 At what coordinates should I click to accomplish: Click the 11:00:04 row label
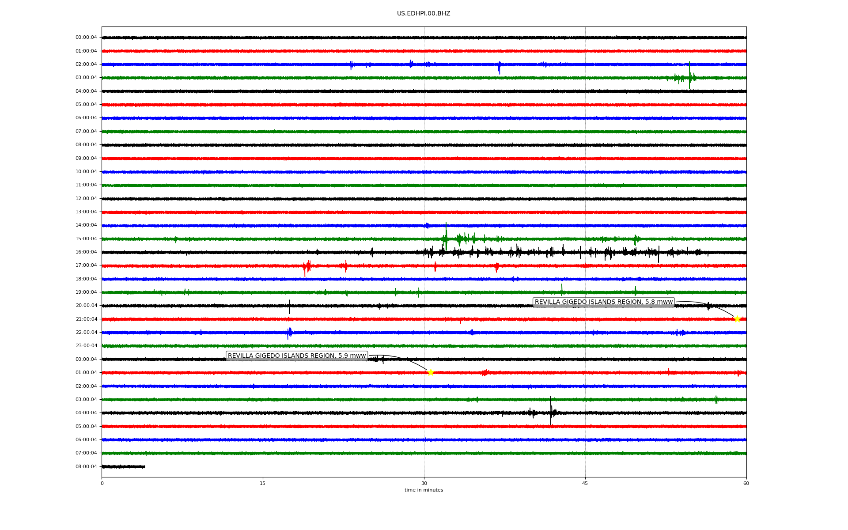86,185
